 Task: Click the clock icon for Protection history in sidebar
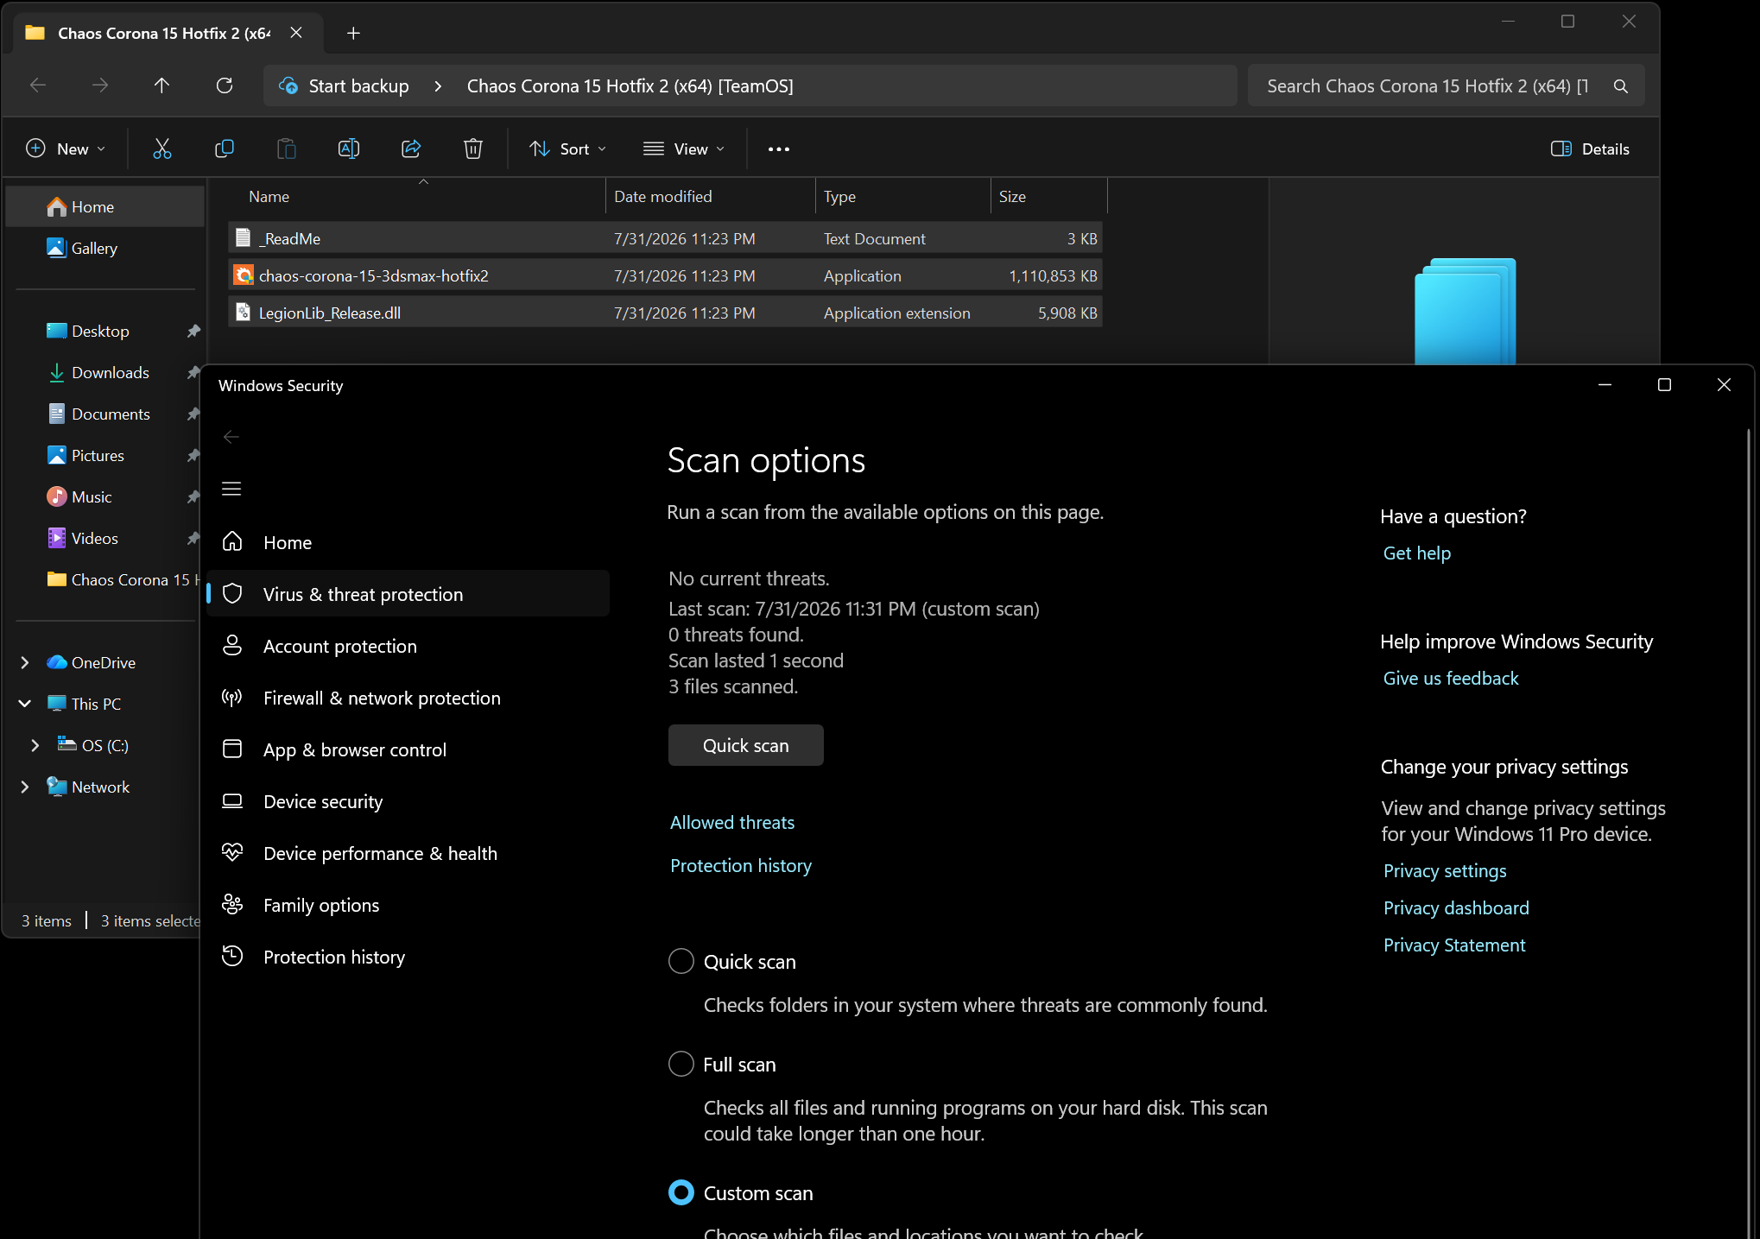(232, 957)
